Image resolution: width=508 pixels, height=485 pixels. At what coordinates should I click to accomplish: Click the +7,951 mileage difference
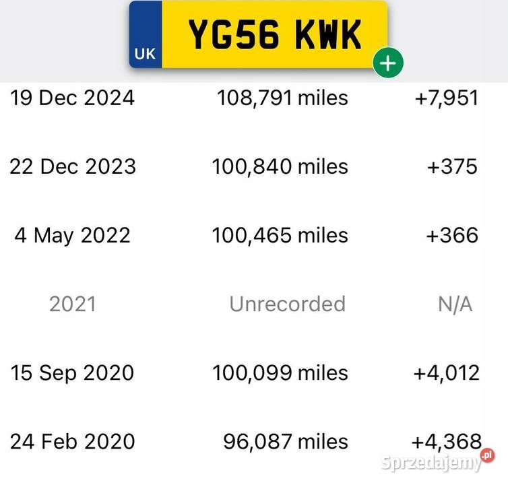click(447, 98)
